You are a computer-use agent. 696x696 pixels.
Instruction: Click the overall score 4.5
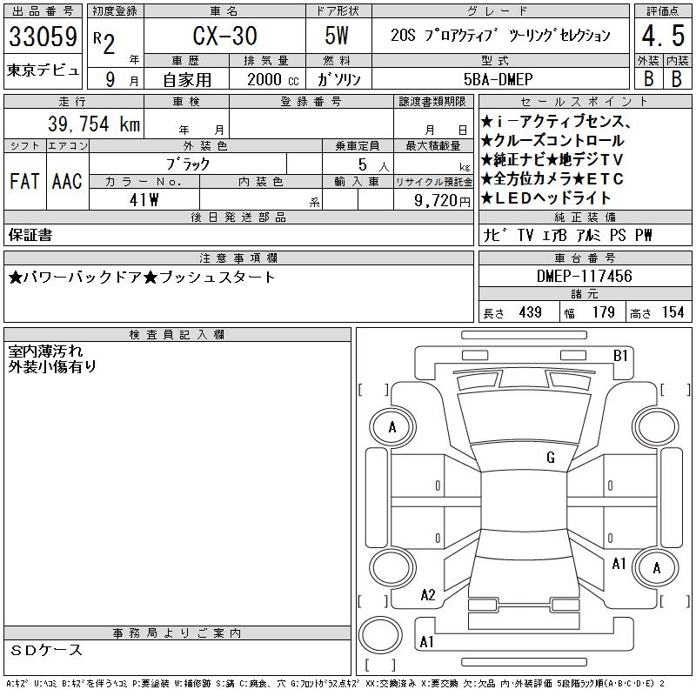coord(663,36)
